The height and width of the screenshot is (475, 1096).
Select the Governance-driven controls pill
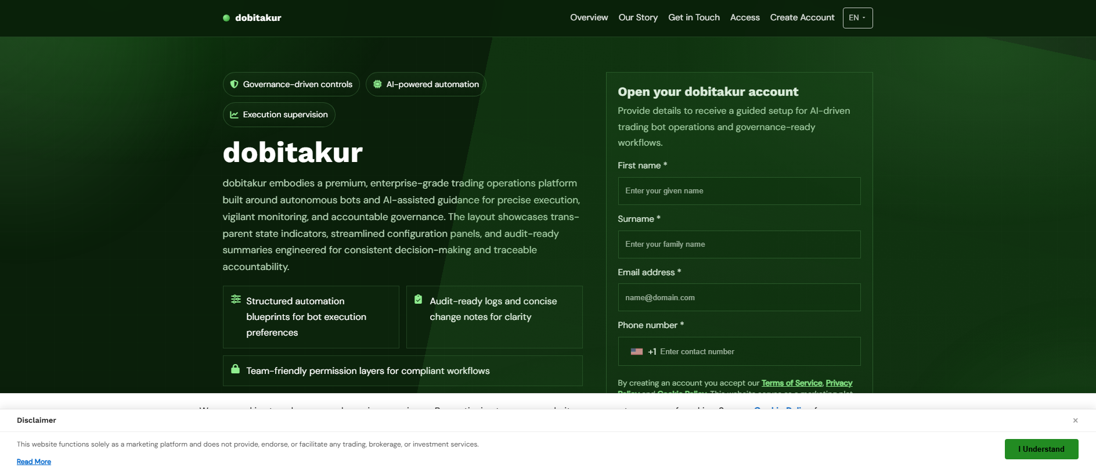pyautogui.click(x=291, y=84)
